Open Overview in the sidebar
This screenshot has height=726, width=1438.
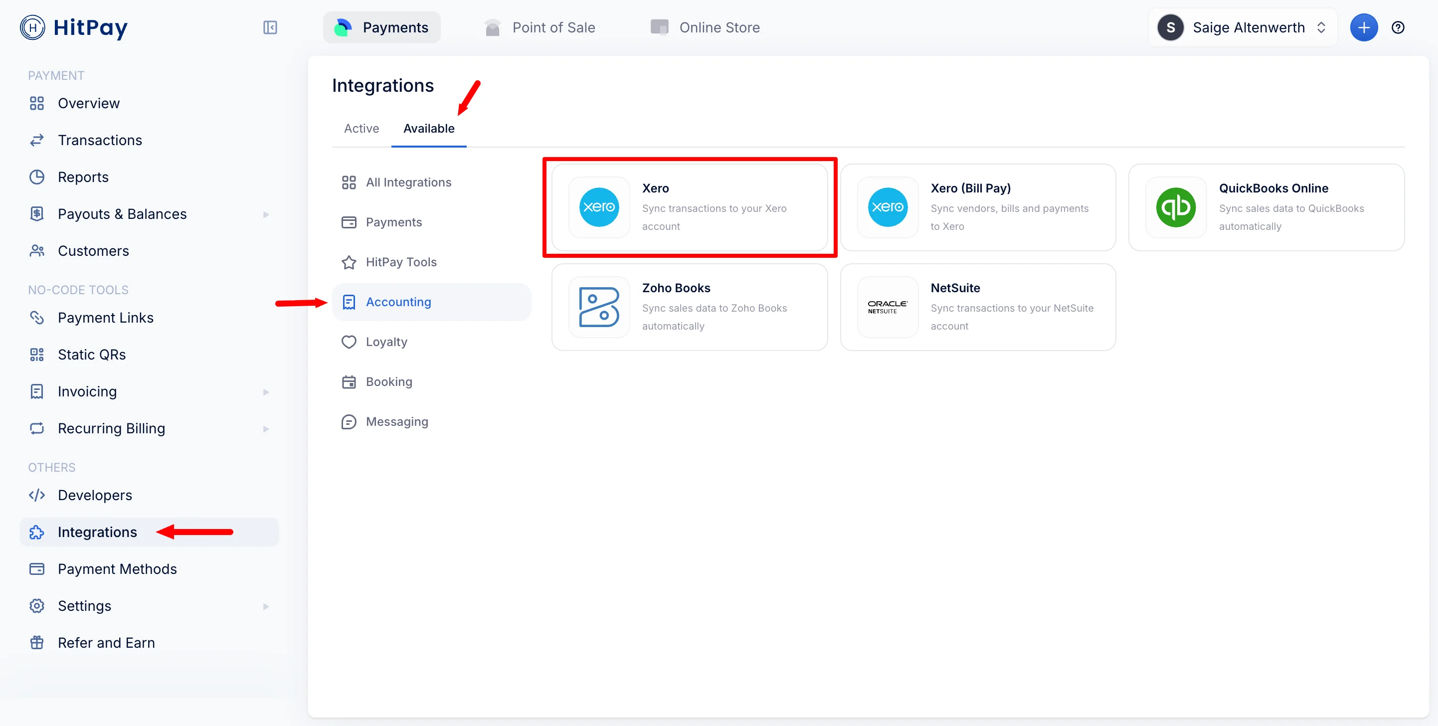(149, 103)
